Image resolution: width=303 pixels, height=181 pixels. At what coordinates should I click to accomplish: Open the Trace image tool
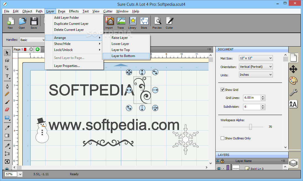coord(121,23)
